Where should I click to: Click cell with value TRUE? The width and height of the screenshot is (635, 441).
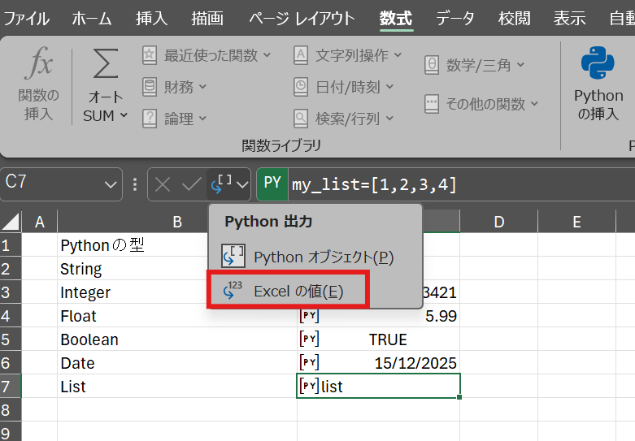click(379, 339)
